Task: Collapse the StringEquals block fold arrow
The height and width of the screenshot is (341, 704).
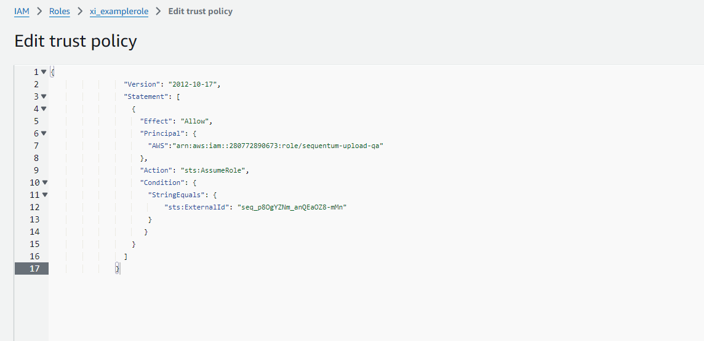Action: coord(44,195)
